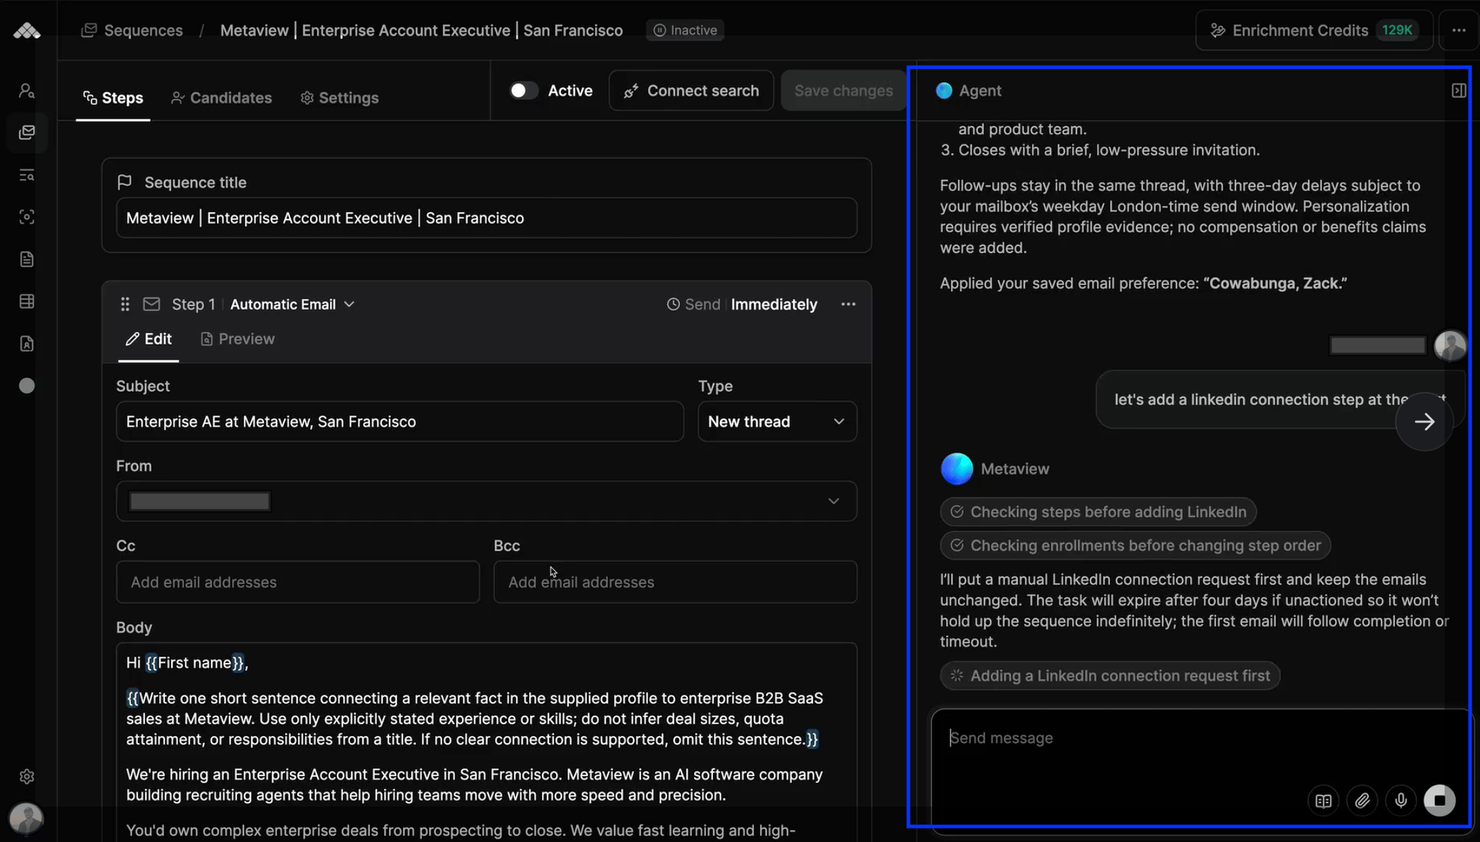1480x842 pixels.
Task: Click the microphone voice input icon
Action: coord(1401,800)
